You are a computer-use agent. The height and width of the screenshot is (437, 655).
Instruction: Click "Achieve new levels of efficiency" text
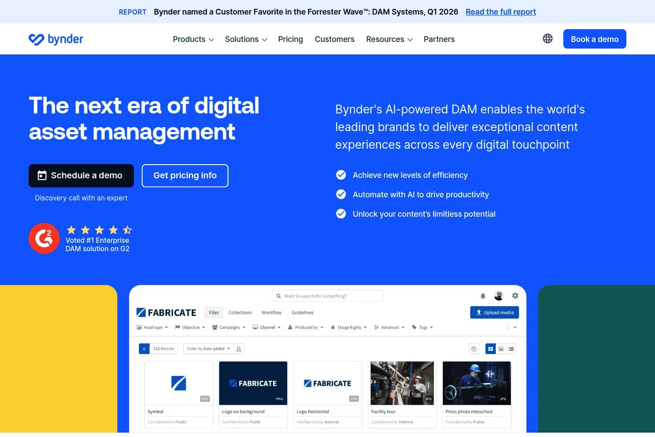(410, 175)
